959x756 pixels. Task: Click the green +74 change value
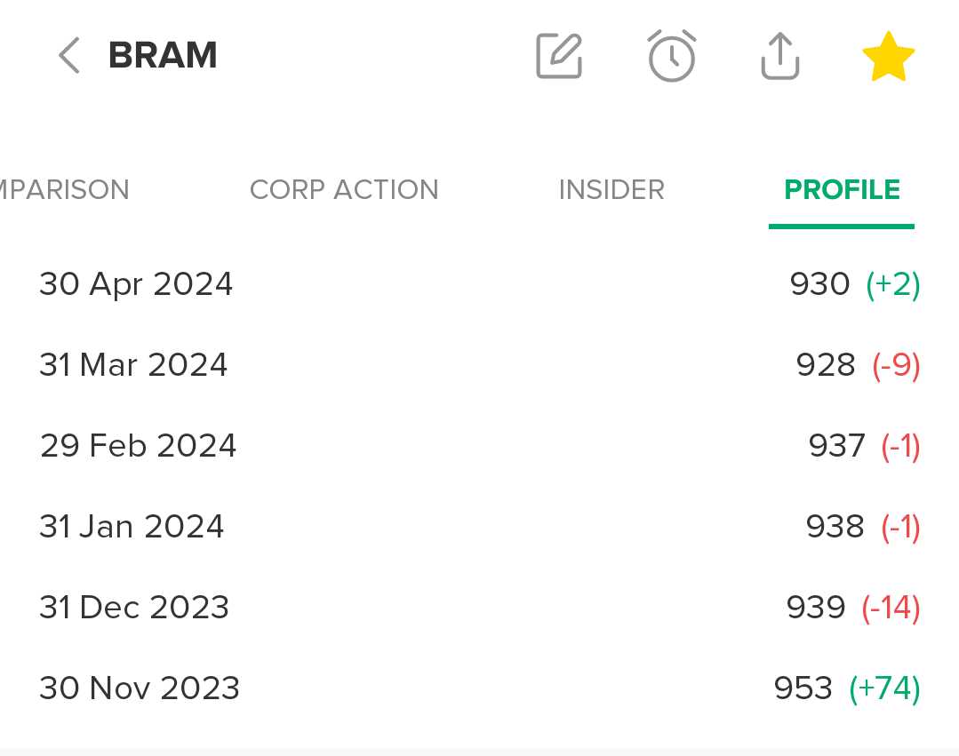pyautogui.click(x=884, y=688)
